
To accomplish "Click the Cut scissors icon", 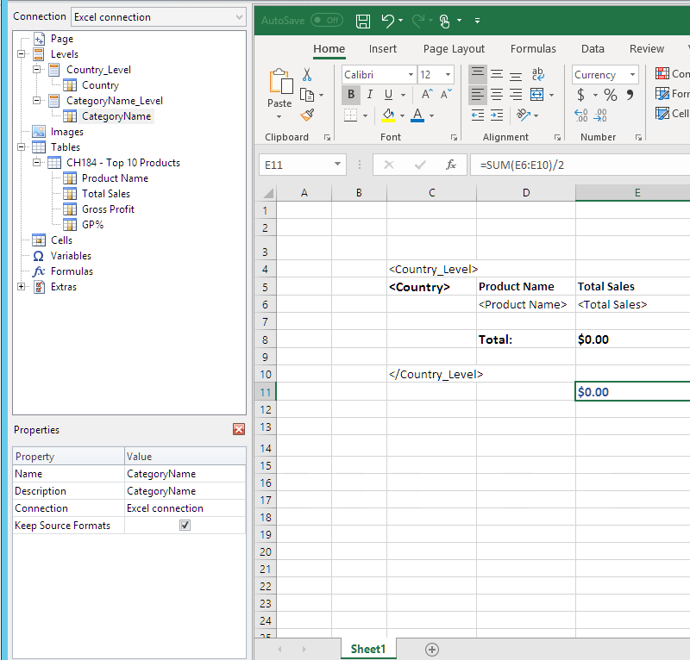I will (x=307, y=76).
